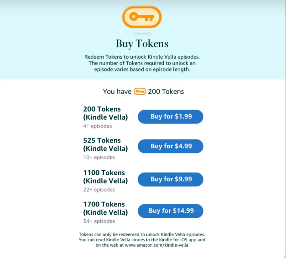
Task: Purchase 1700 Tokens with Buy for $14.99
Action: (x=170, y=211)
